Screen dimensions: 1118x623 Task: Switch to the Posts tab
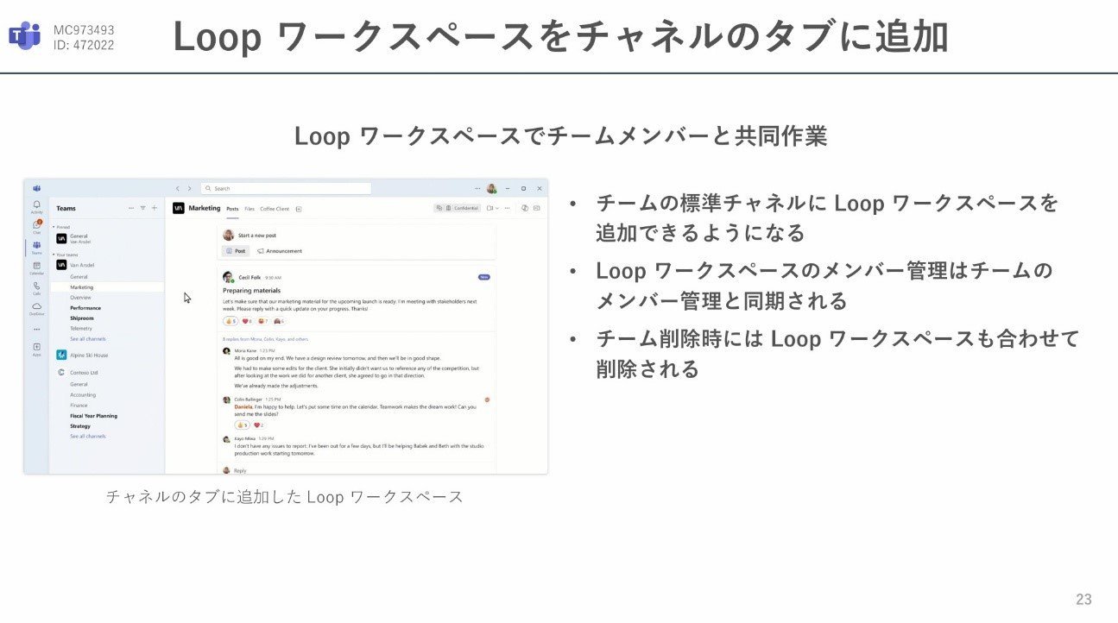[x=232, y=209]
